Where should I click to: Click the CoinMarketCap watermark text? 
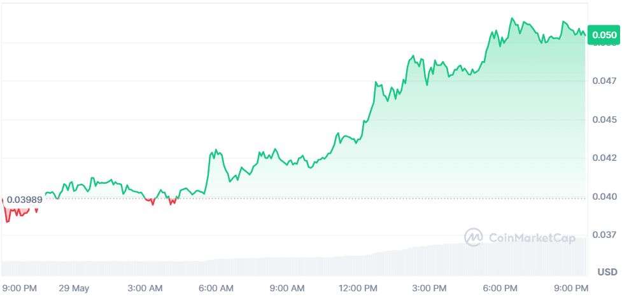532,238
